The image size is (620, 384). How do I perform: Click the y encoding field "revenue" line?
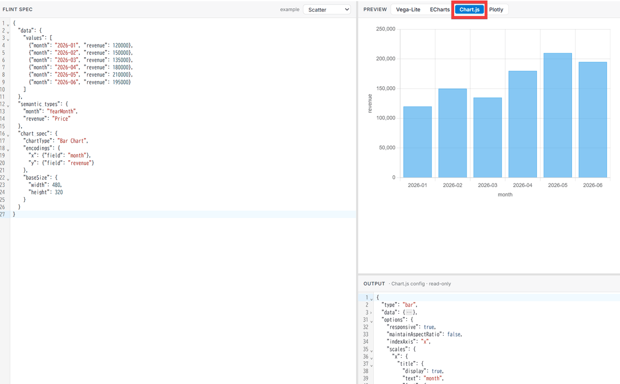tap(61, 163)
